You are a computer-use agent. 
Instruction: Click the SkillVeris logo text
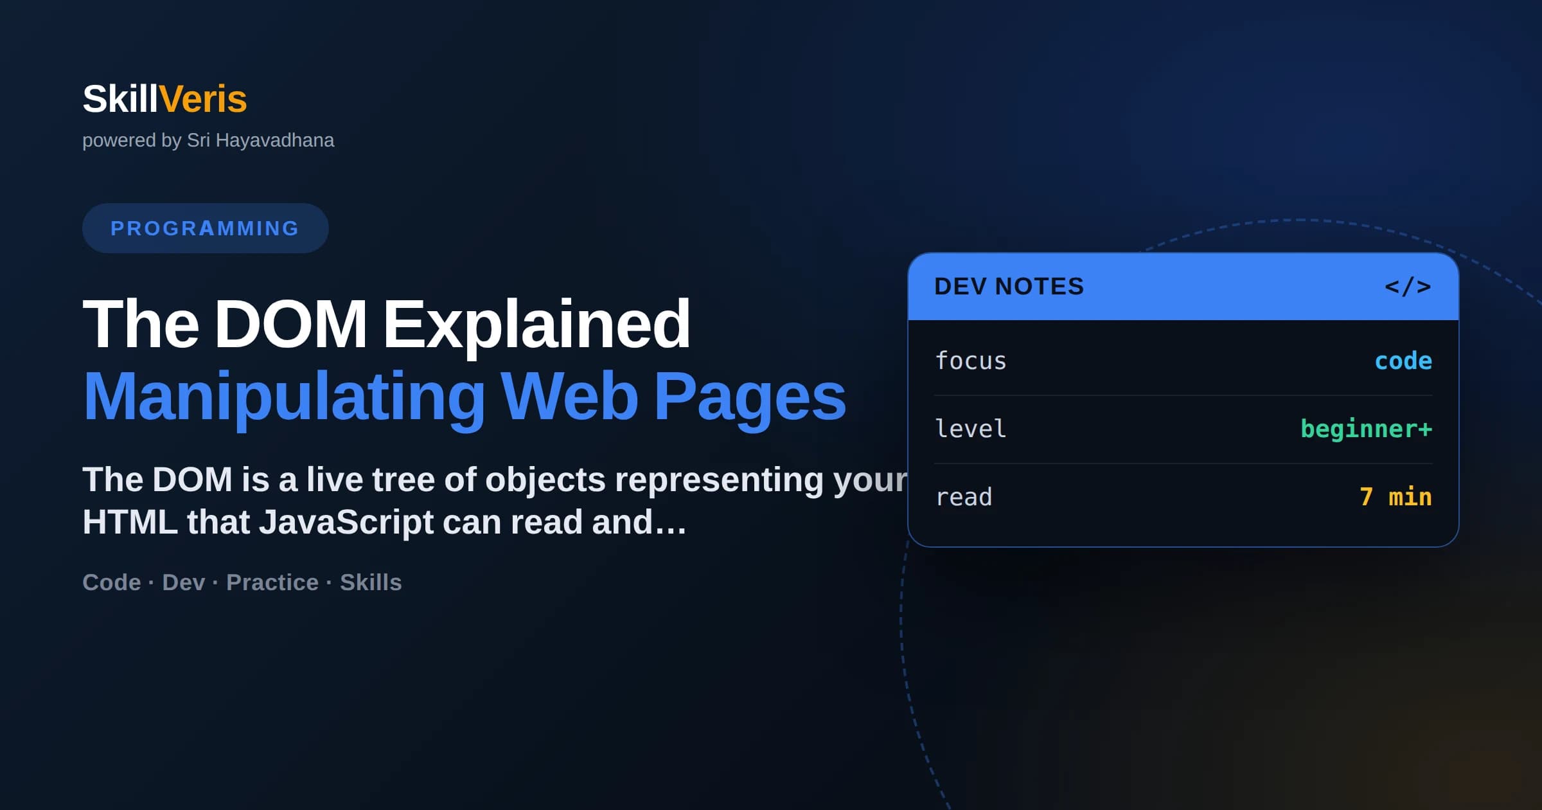(x=164, y=99)
